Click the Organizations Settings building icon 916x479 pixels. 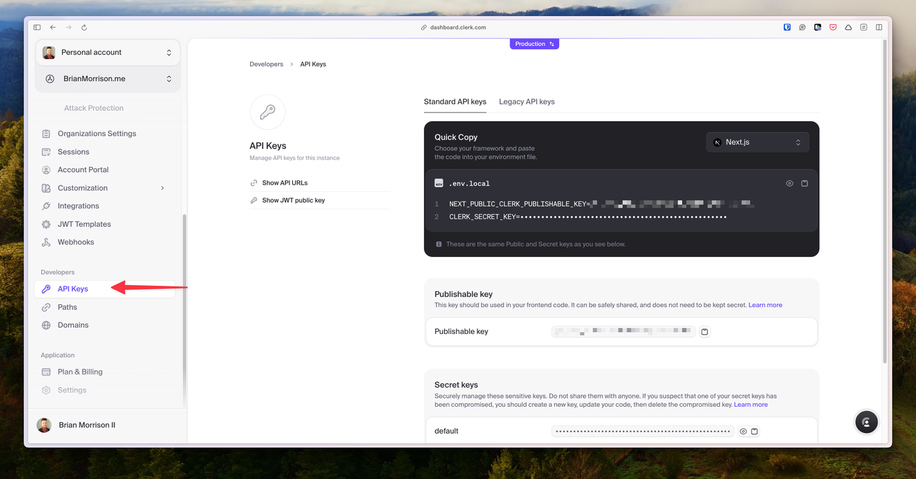pos(46,134)
